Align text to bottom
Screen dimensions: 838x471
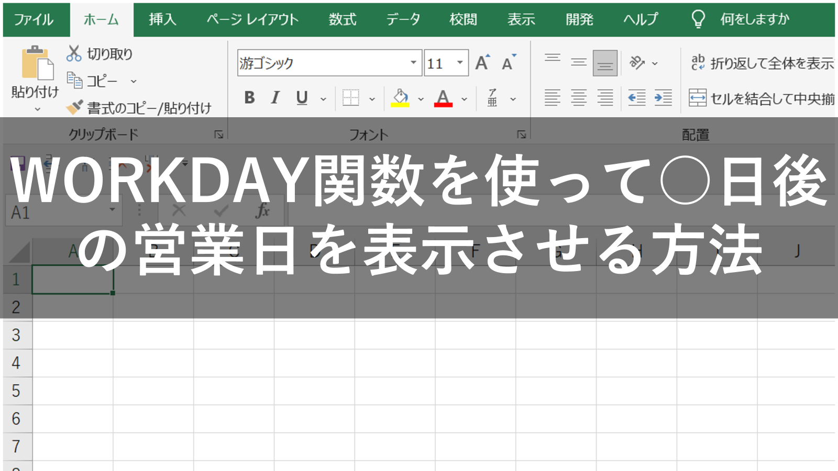point(605,63)
